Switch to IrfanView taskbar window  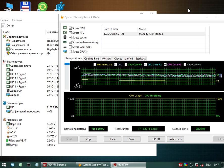pyautogui.click(x=129, y=165)
